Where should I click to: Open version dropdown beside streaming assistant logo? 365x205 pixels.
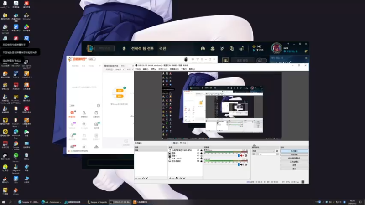pyautogui.click(x=92, y=59)
